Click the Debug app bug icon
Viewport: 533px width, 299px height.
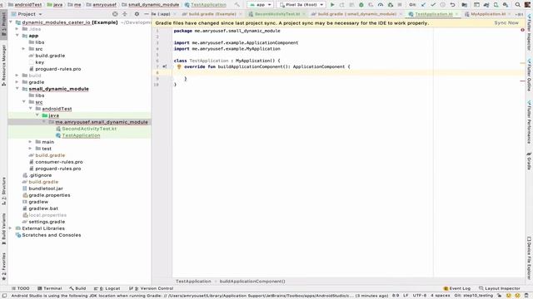pyautogui.click(x=361, y=5)
